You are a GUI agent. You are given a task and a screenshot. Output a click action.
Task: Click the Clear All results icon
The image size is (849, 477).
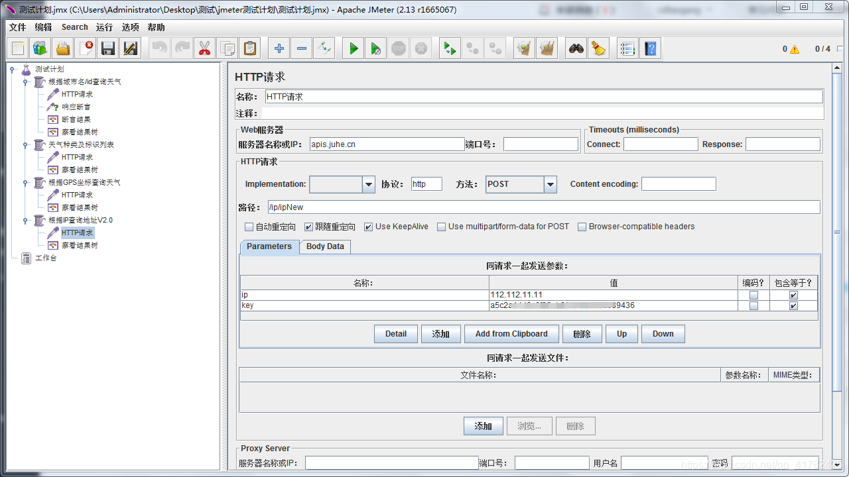(547, 48)
